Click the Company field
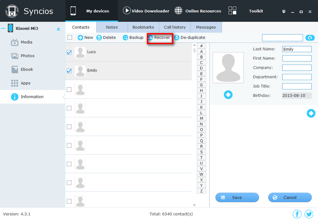This screenshot has height=221, width=318. click(297, 67)
